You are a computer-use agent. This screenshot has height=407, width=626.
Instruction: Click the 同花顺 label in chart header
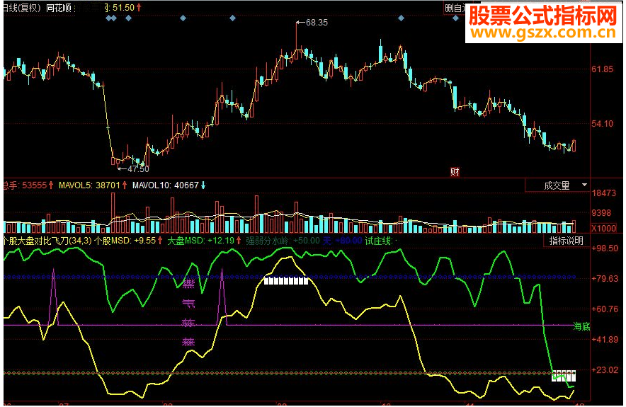[59, 8]
